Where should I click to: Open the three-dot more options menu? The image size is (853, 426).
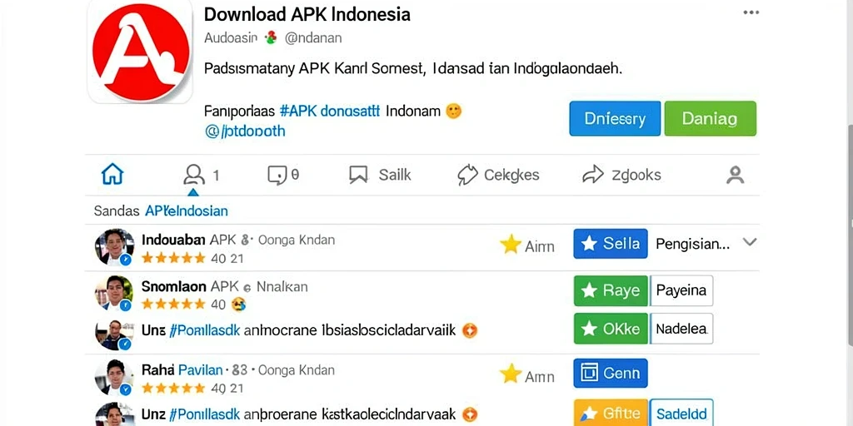pyautogui.click(x=751, y=12)
